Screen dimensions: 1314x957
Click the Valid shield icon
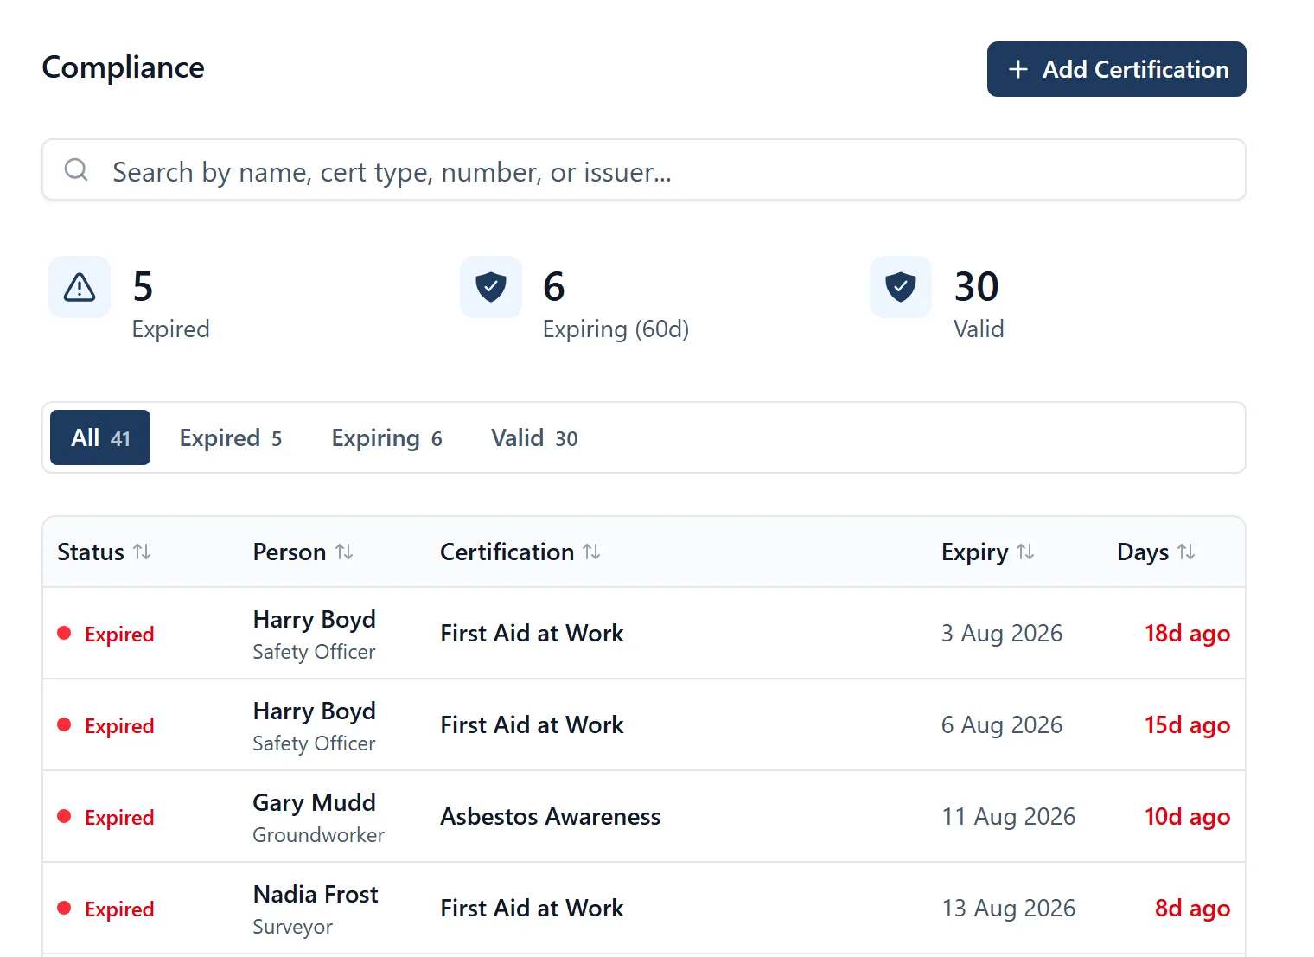tap(901, 287)
